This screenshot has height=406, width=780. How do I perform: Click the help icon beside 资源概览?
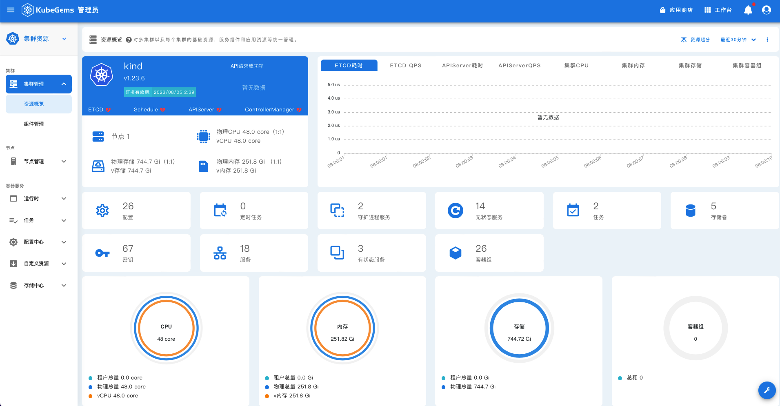(129, 40)
